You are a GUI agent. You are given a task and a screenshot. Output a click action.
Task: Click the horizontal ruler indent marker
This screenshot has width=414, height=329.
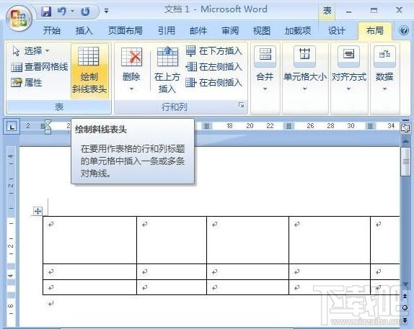pos(48,127)
